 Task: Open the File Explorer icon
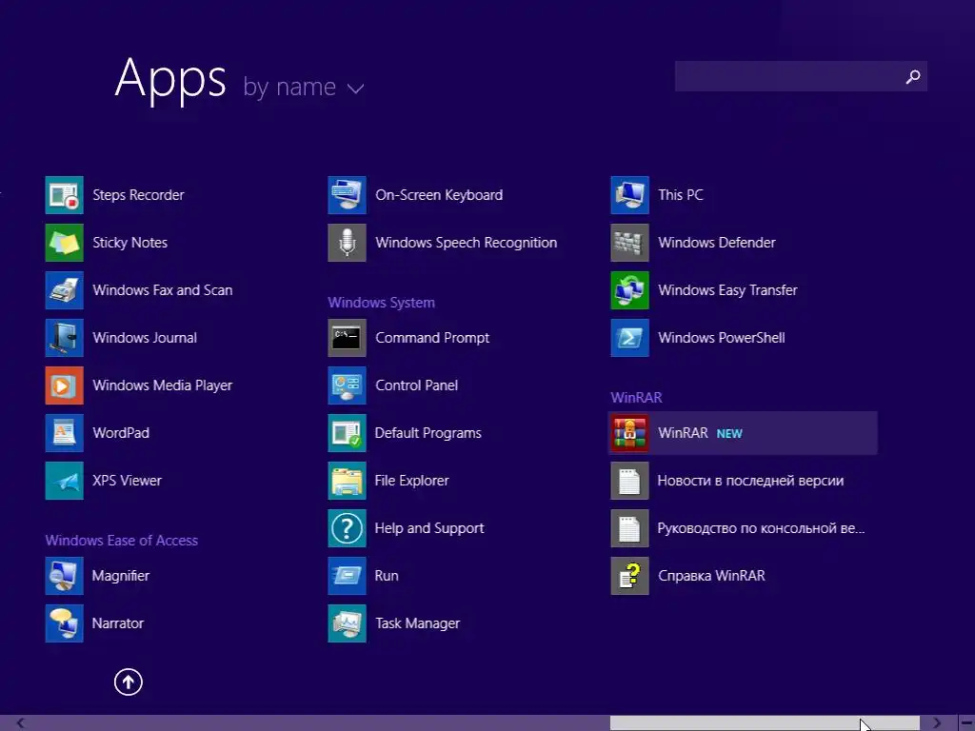pos(347,481)
